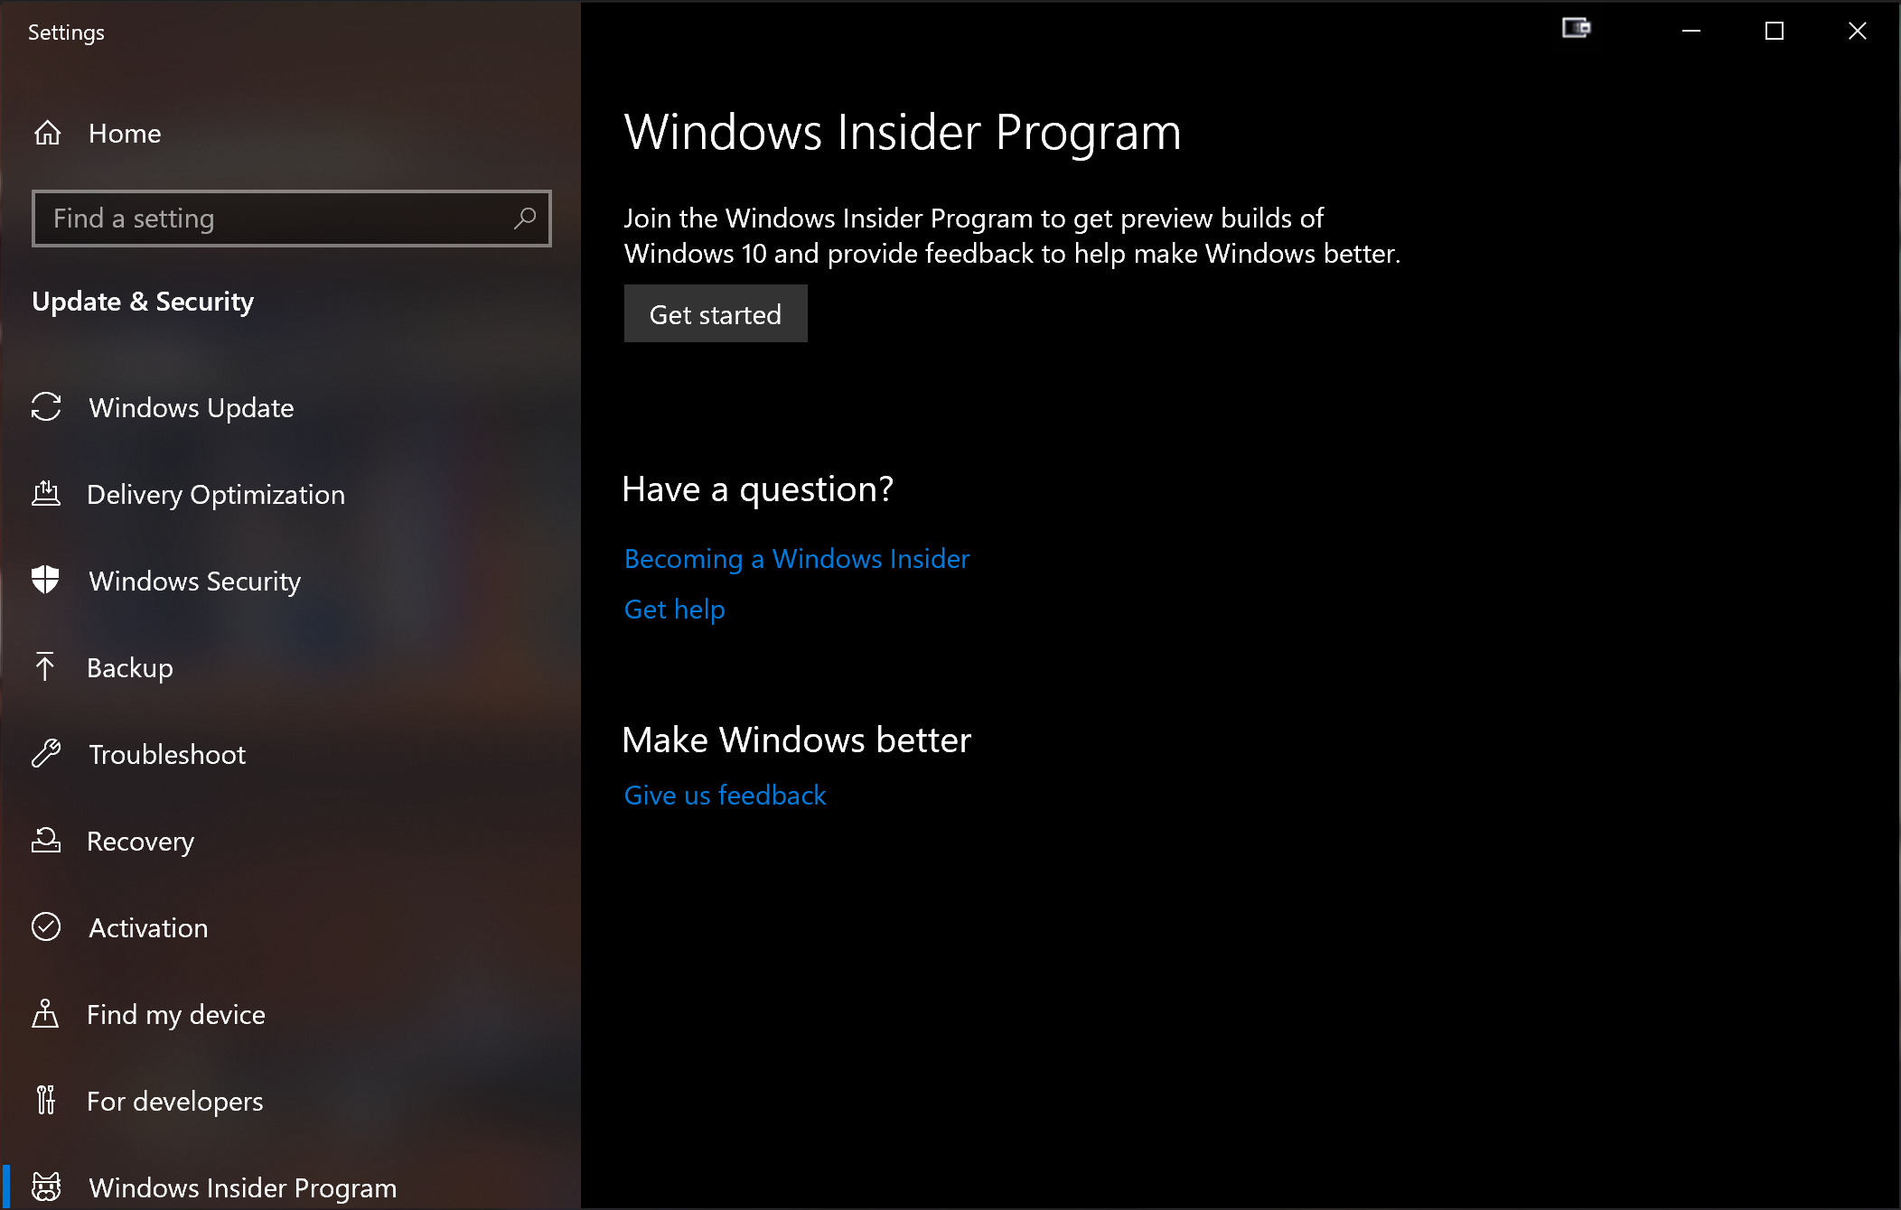Select the For developers menu item
Image resolution: width=1901 pixels, height=1210 pixels.
(x=176, y=1101)
